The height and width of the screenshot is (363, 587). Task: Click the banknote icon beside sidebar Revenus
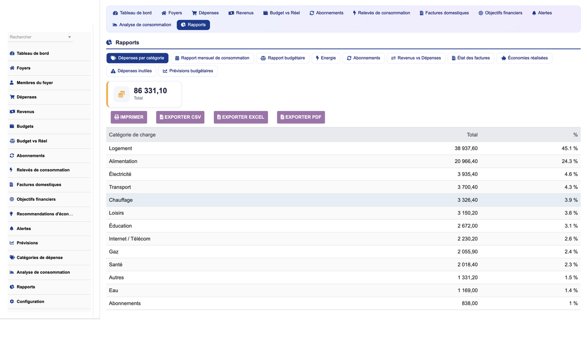(x=12, y=111)
